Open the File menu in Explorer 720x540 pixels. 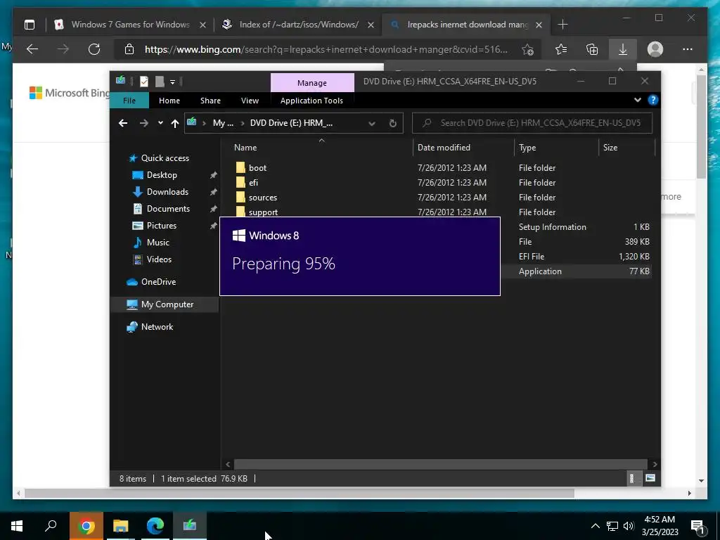click(129, 101)
